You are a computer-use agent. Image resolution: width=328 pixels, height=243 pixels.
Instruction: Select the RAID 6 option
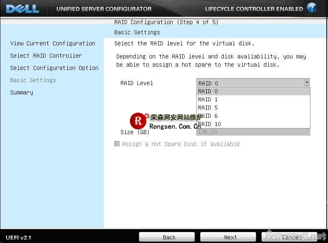coord(253,116)
